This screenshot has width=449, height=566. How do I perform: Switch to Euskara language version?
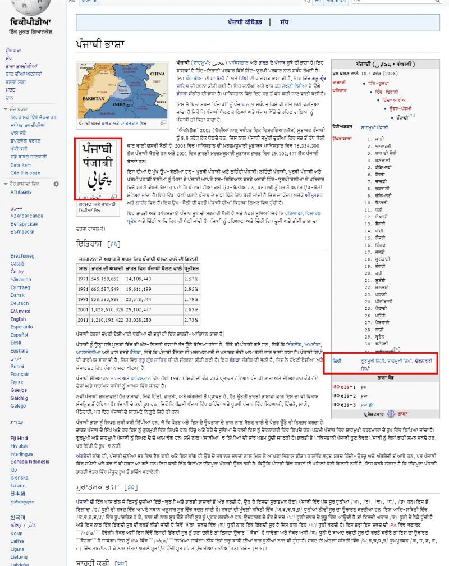pyautogui.click(x=20, y=351)
